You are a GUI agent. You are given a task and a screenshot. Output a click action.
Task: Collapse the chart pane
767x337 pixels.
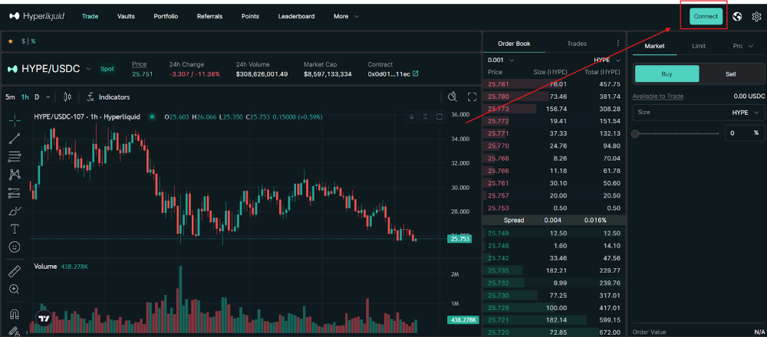[x=426, y=116]
